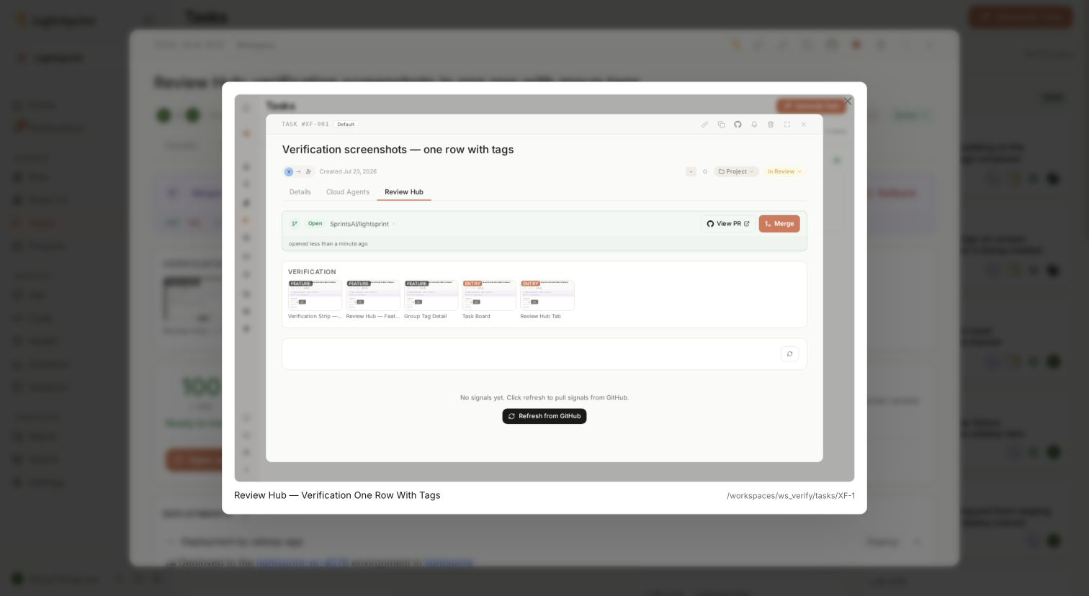Viewport: 1089px width, 596px height.
Task: Click Refresh from GitHub button
Action: [x=544, y=416]
